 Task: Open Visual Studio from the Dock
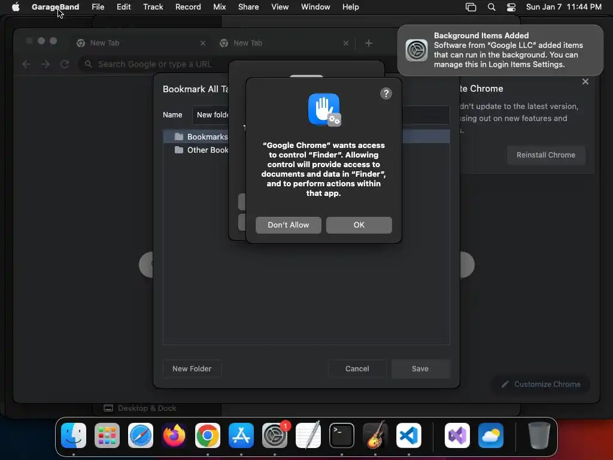(x=457, y=435)
